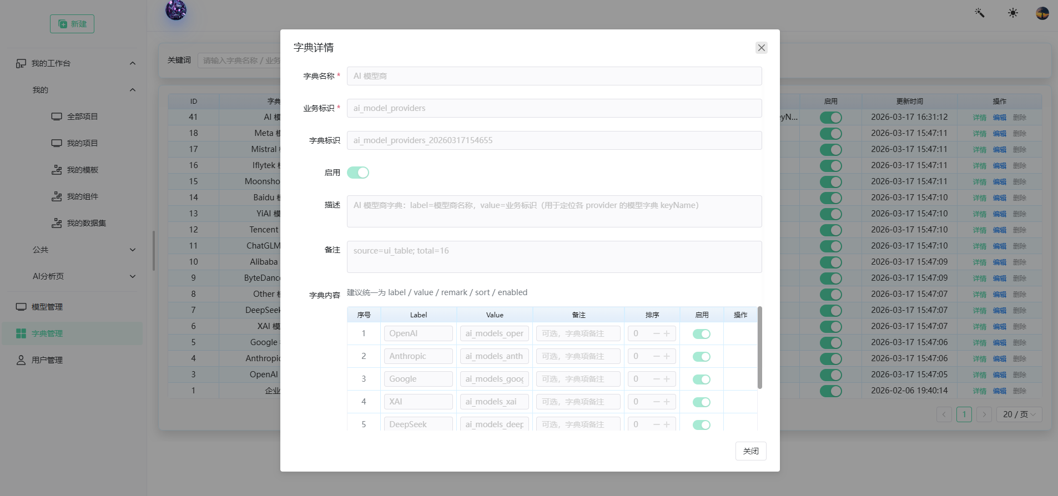This screenshot has height=496, width=1058.
Task: Click the 用户管理 person icon
Action: tap(21, 360)
